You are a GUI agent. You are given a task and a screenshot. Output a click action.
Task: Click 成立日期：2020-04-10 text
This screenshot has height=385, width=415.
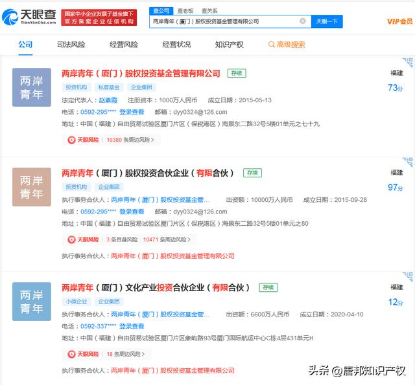click(x=331, y=314)
